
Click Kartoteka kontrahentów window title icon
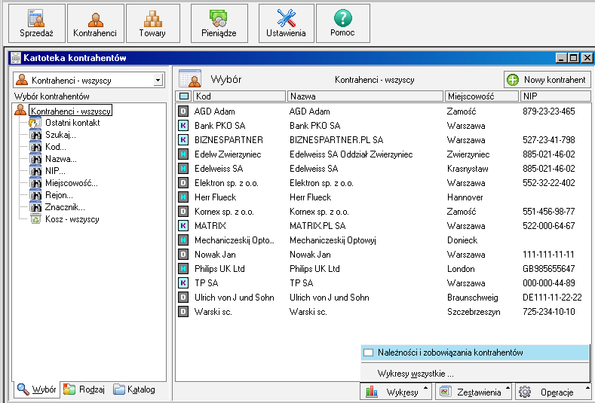pyautogui.click(x=16, y=58)
